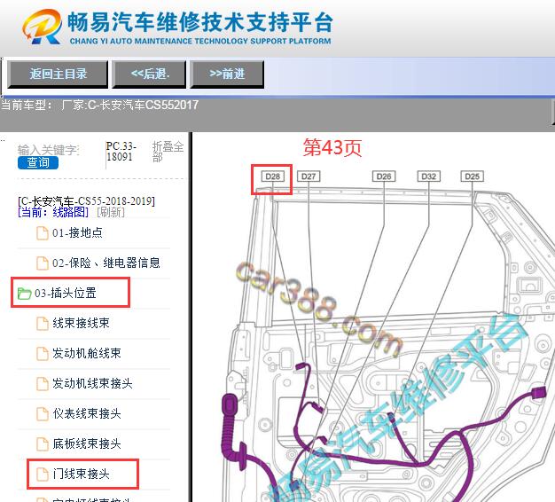Image resolution: width=555 pixels, height=502 pixels.
Task: Click the document icon beside 发动机舱线束
Action: [43, 354]
